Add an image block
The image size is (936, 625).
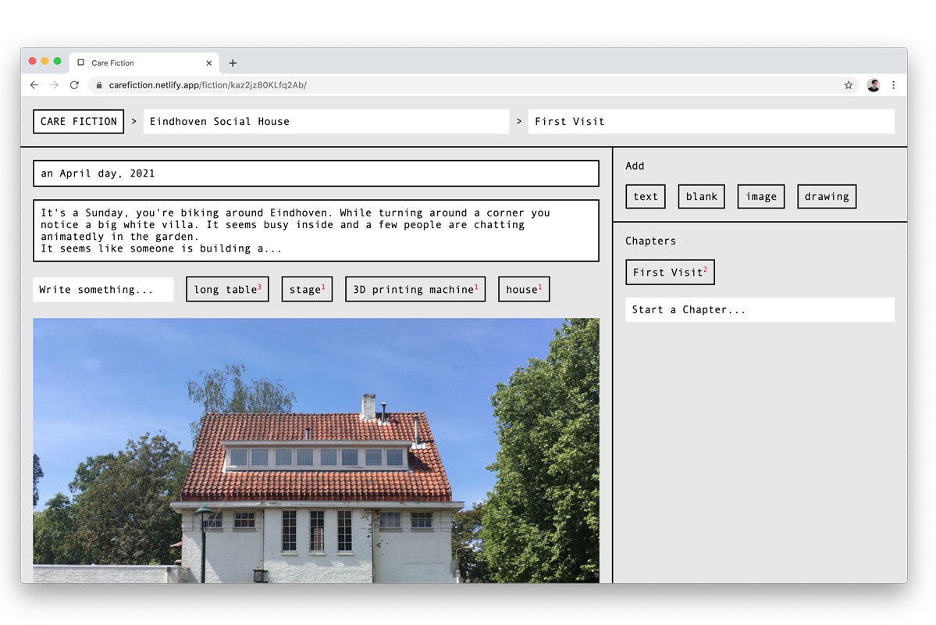pos(760,197)
